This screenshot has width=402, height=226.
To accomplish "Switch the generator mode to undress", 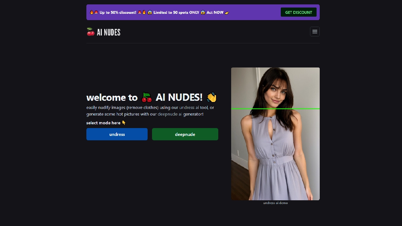I will (117, 134).
